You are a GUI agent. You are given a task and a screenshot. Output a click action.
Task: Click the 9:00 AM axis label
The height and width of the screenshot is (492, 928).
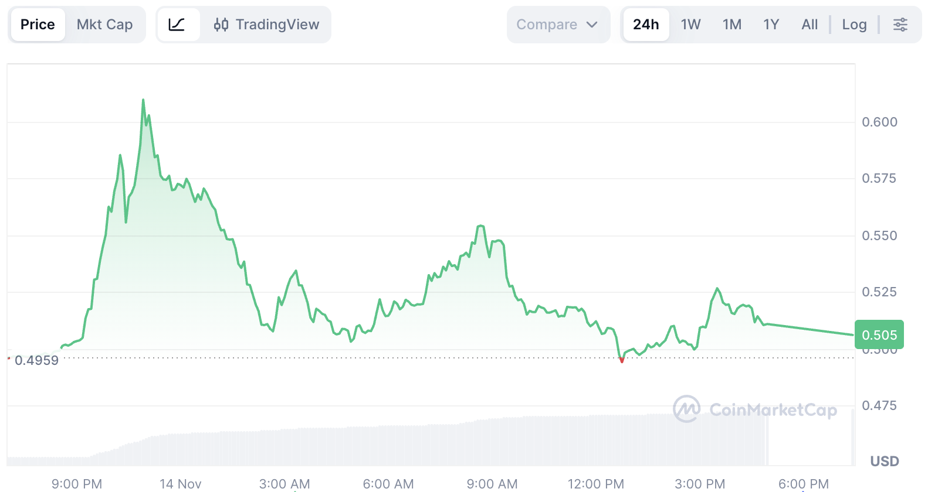pos(492,484)
